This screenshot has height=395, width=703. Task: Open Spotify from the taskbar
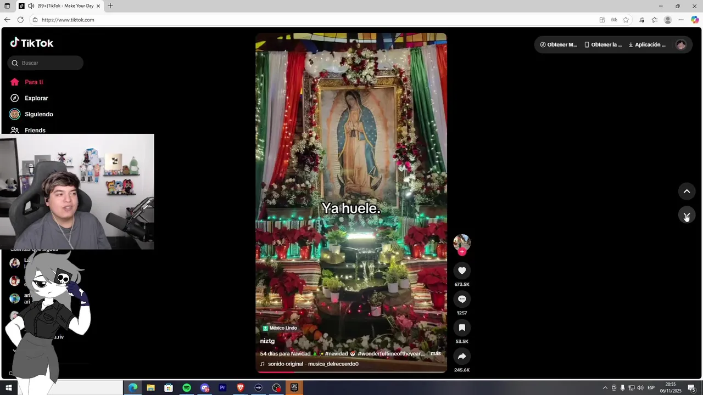coord(187,388)
